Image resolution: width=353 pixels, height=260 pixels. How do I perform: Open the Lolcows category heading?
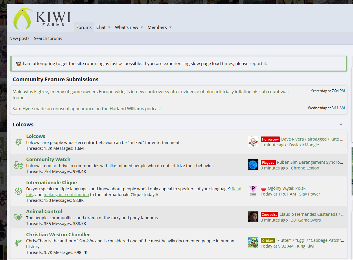23,125
